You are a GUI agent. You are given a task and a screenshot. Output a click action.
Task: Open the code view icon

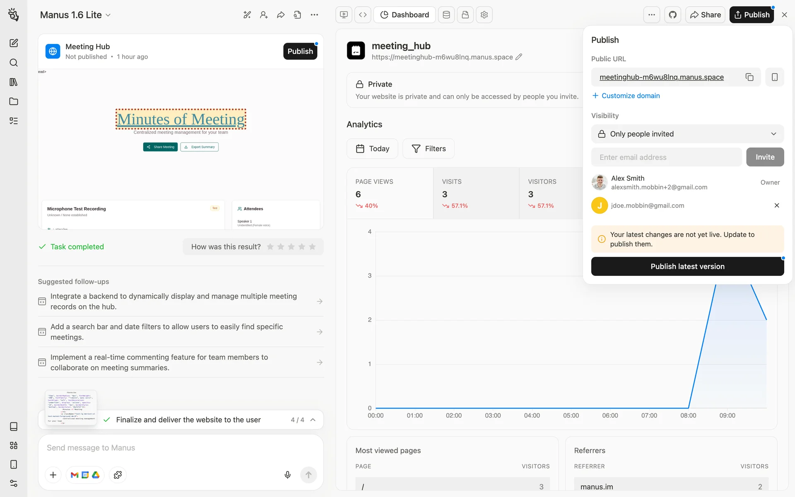coord(363,15)
